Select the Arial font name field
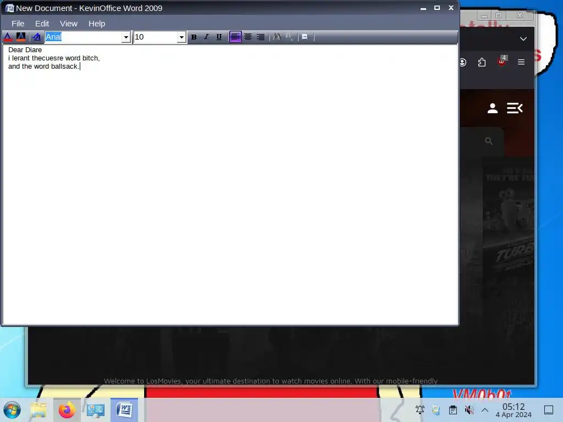Viewport: 563px width, 422px height. [83, 37]
